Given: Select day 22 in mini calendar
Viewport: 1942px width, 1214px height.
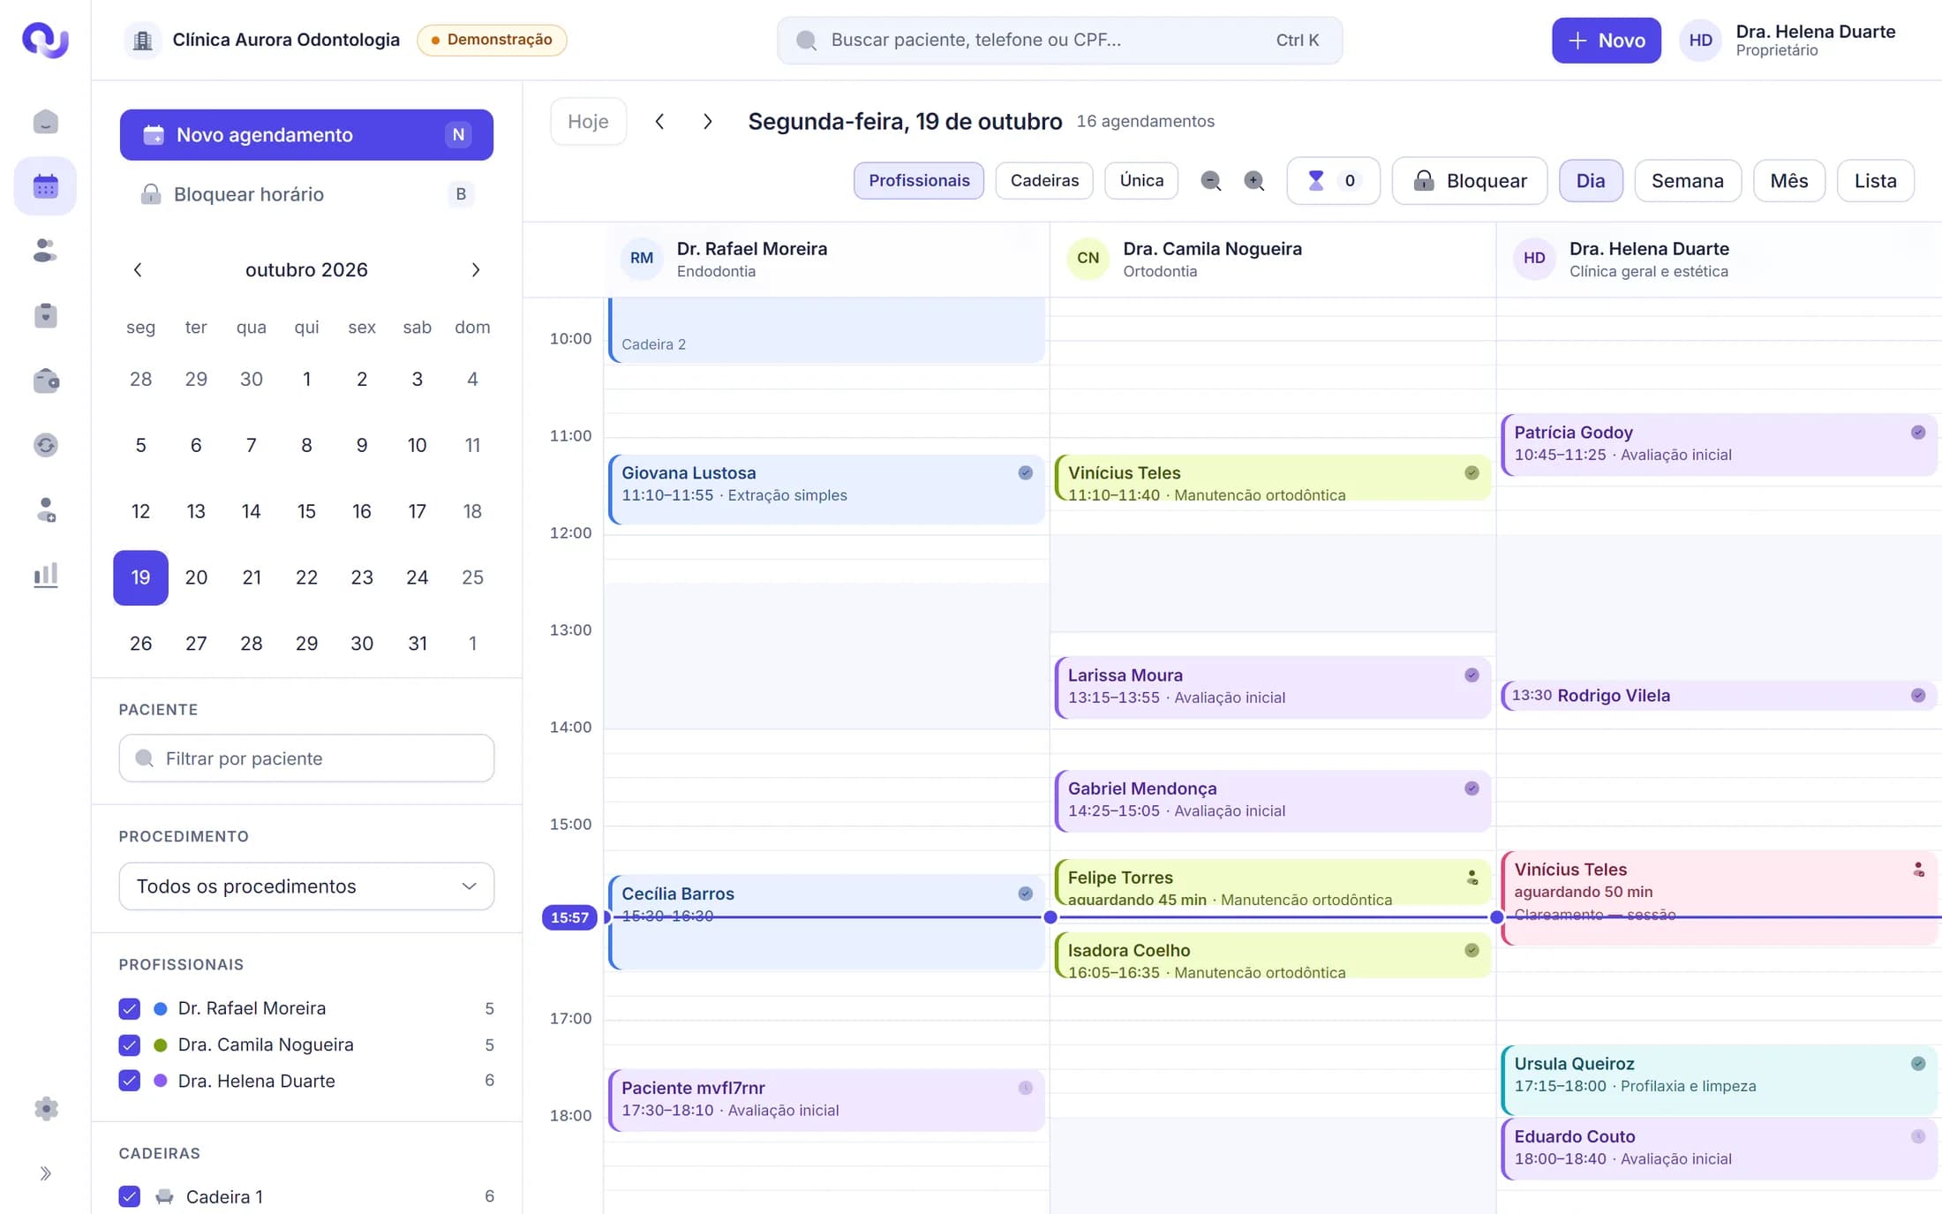Looking at the screenshot, I should (306, 577).
